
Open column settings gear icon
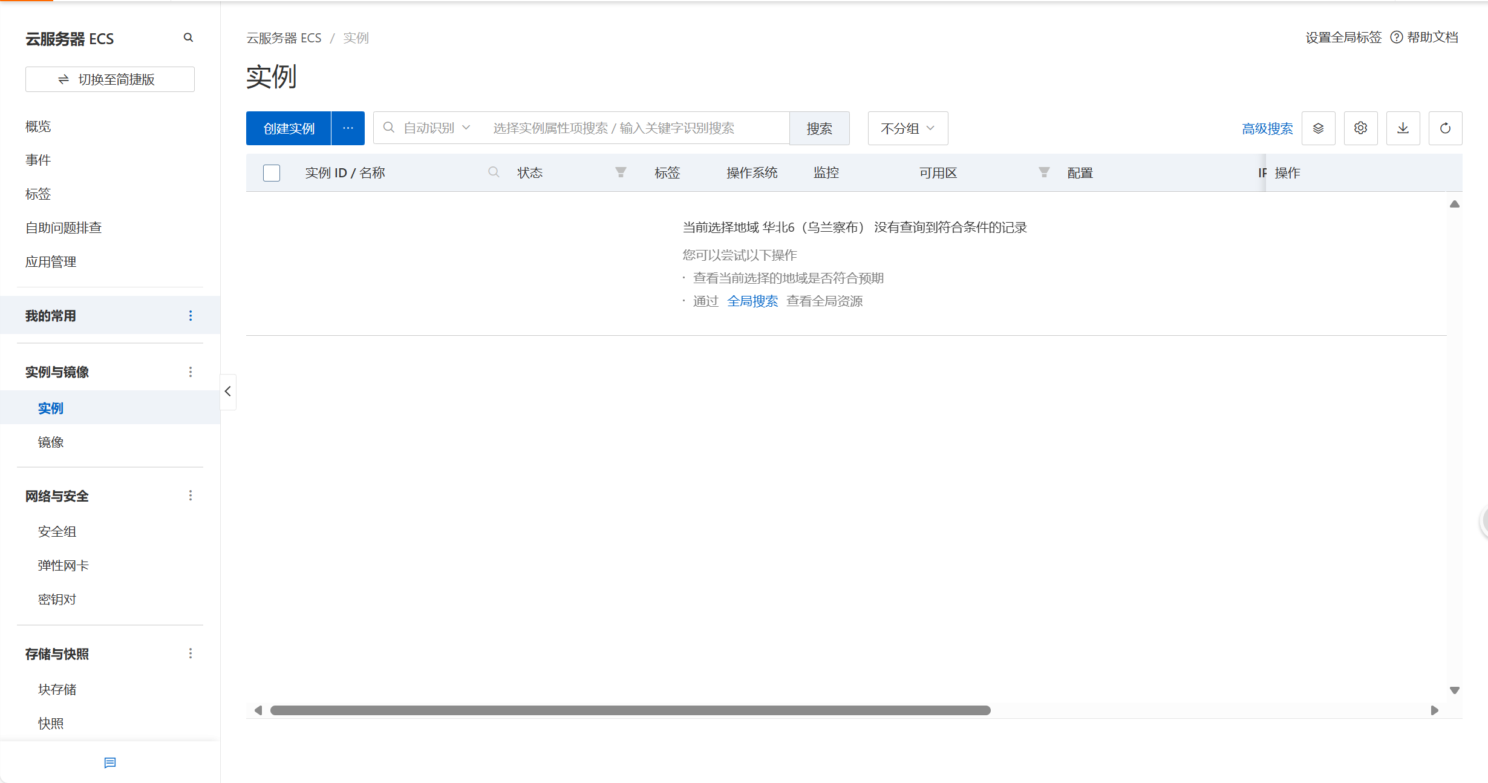[1360, 128]
